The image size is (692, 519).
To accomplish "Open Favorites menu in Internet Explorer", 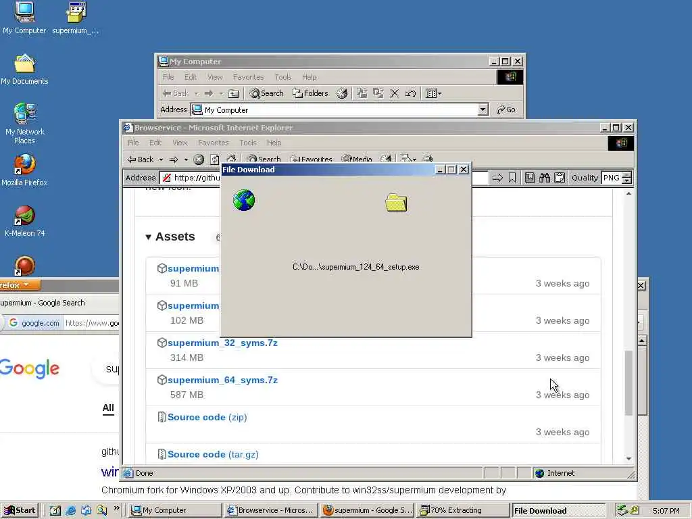I will 213,143.
